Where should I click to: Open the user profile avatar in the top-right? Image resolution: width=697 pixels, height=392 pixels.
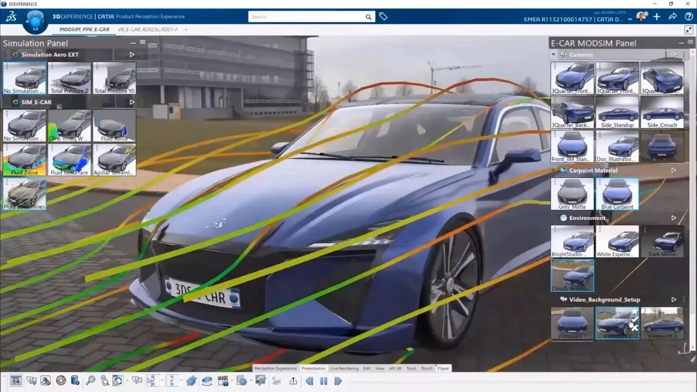coord(641,16)
